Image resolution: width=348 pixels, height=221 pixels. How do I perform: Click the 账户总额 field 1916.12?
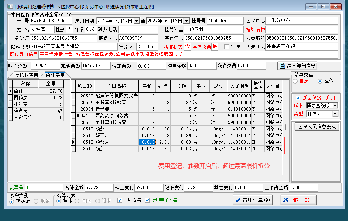pos(45,66)
